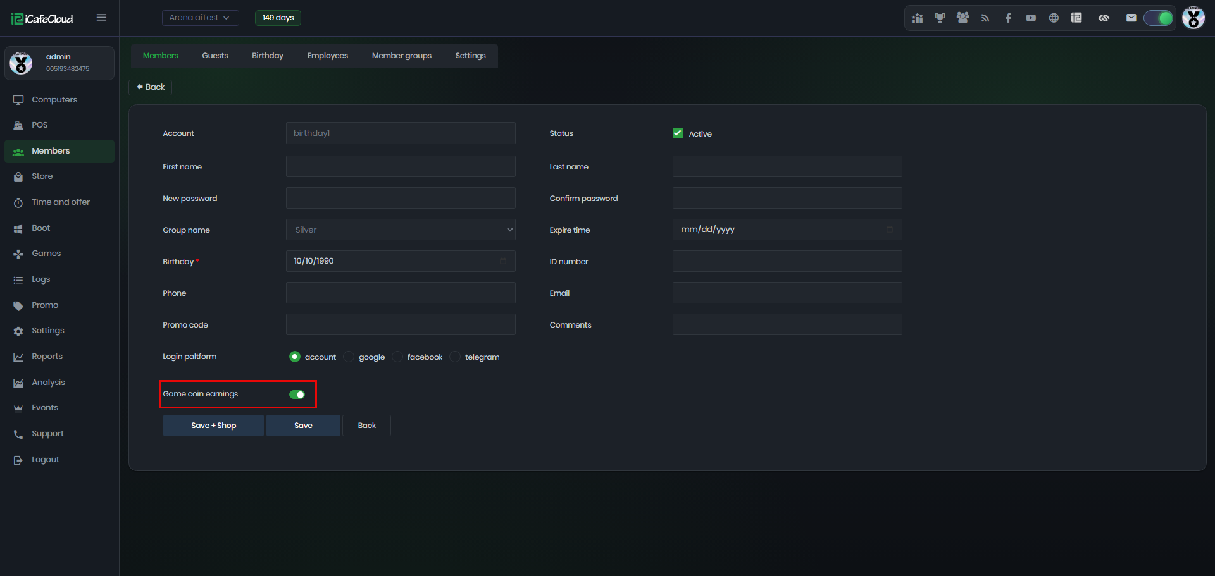The width and height of the screenshot is (1215, 576).
Task: Toggle the green theme switch in top bar
Action: (1159, 18)
